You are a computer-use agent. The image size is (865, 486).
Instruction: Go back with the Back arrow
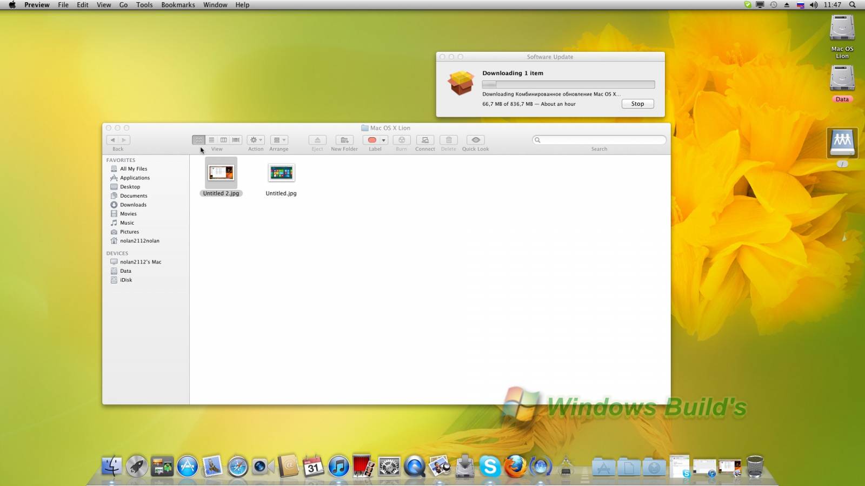112,140
